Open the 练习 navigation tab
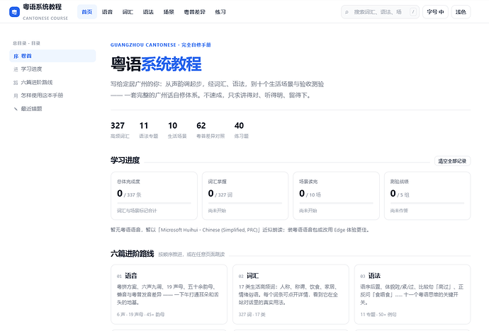This screenshot has height=331, width=489. point(220,12)
